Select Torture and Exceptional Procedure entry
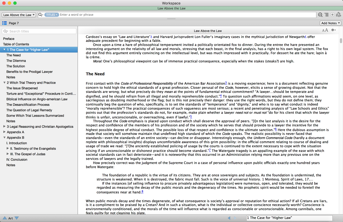 coord(41,94)
